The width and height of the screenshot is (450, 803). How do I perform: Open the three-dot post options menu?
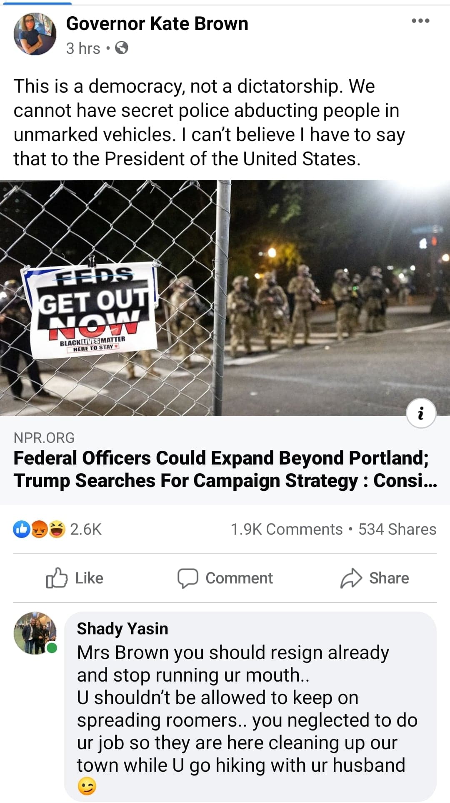(420, 20)
